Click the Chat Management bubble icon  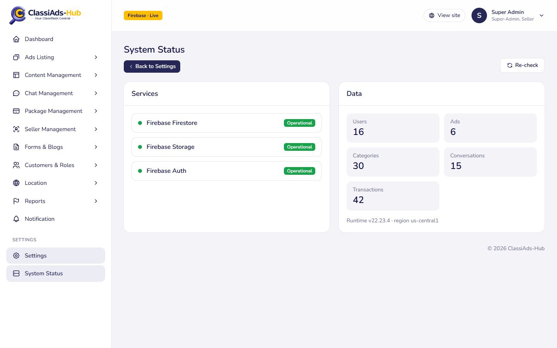tap(16, 93)
